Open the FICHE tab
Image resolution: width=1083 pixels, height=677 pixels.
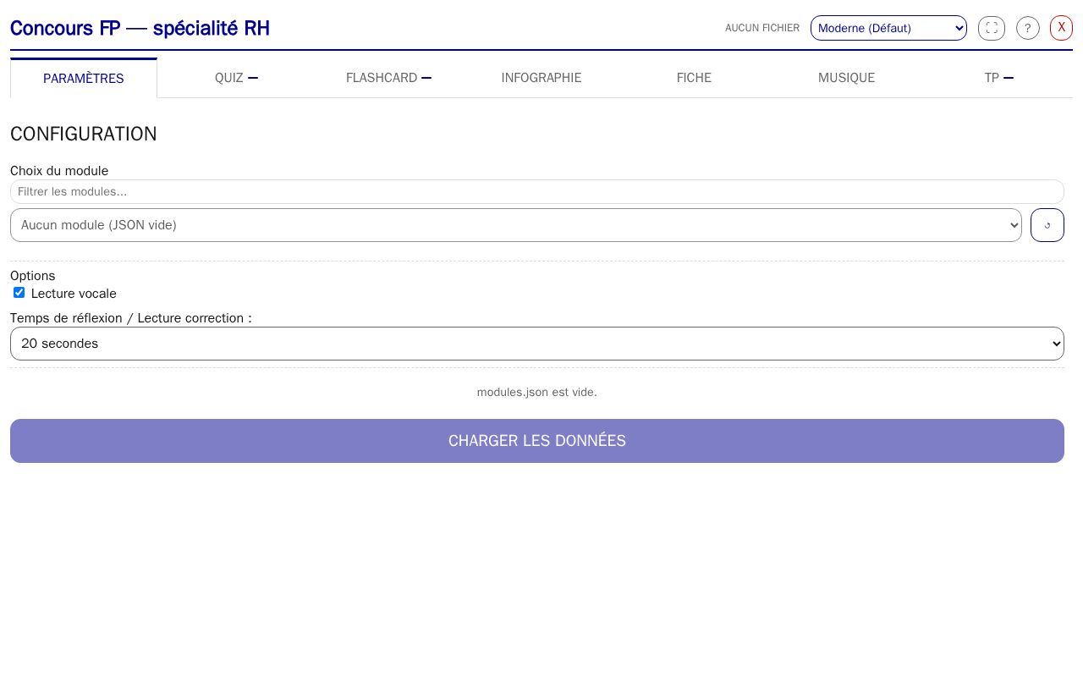click(694, 78)
